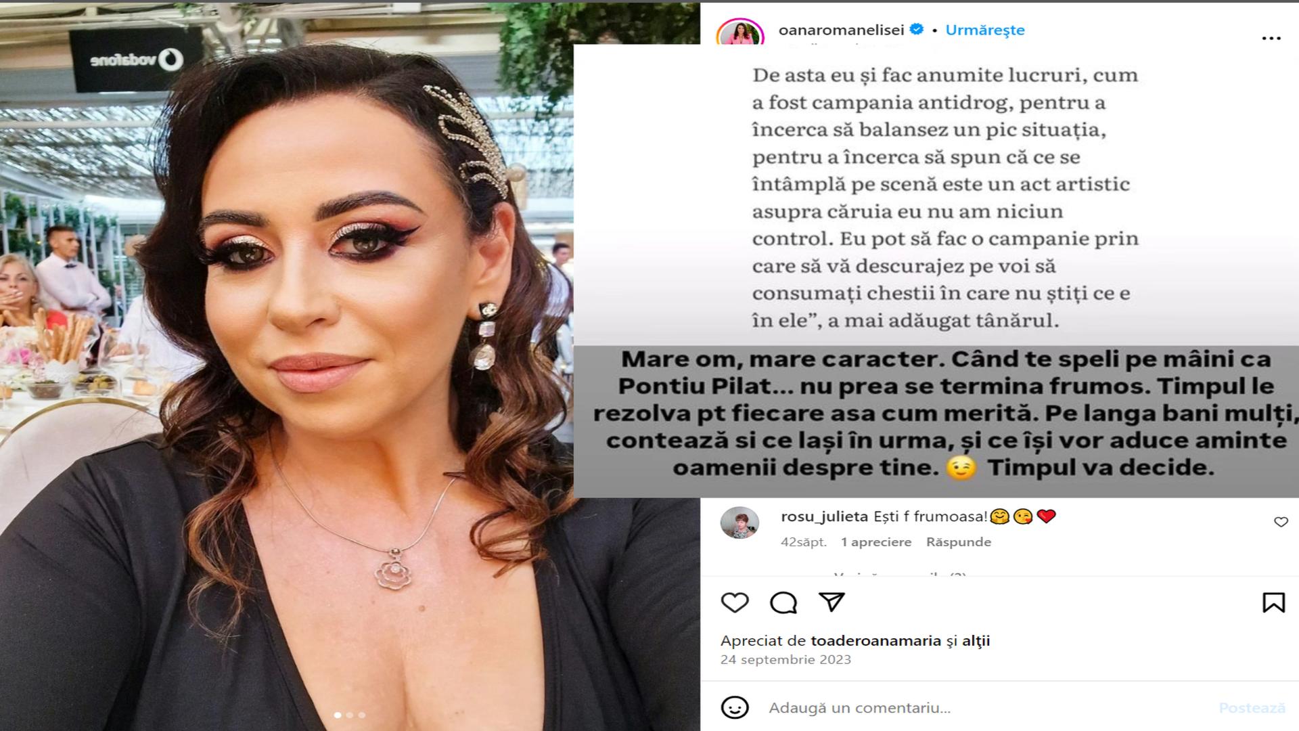View other likers via 'alții'
Viewport: 1299px width, 731px height.
(976, 641)
